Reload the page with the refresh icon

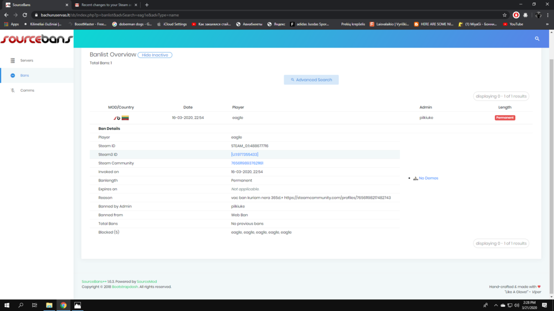click(25, 15)
